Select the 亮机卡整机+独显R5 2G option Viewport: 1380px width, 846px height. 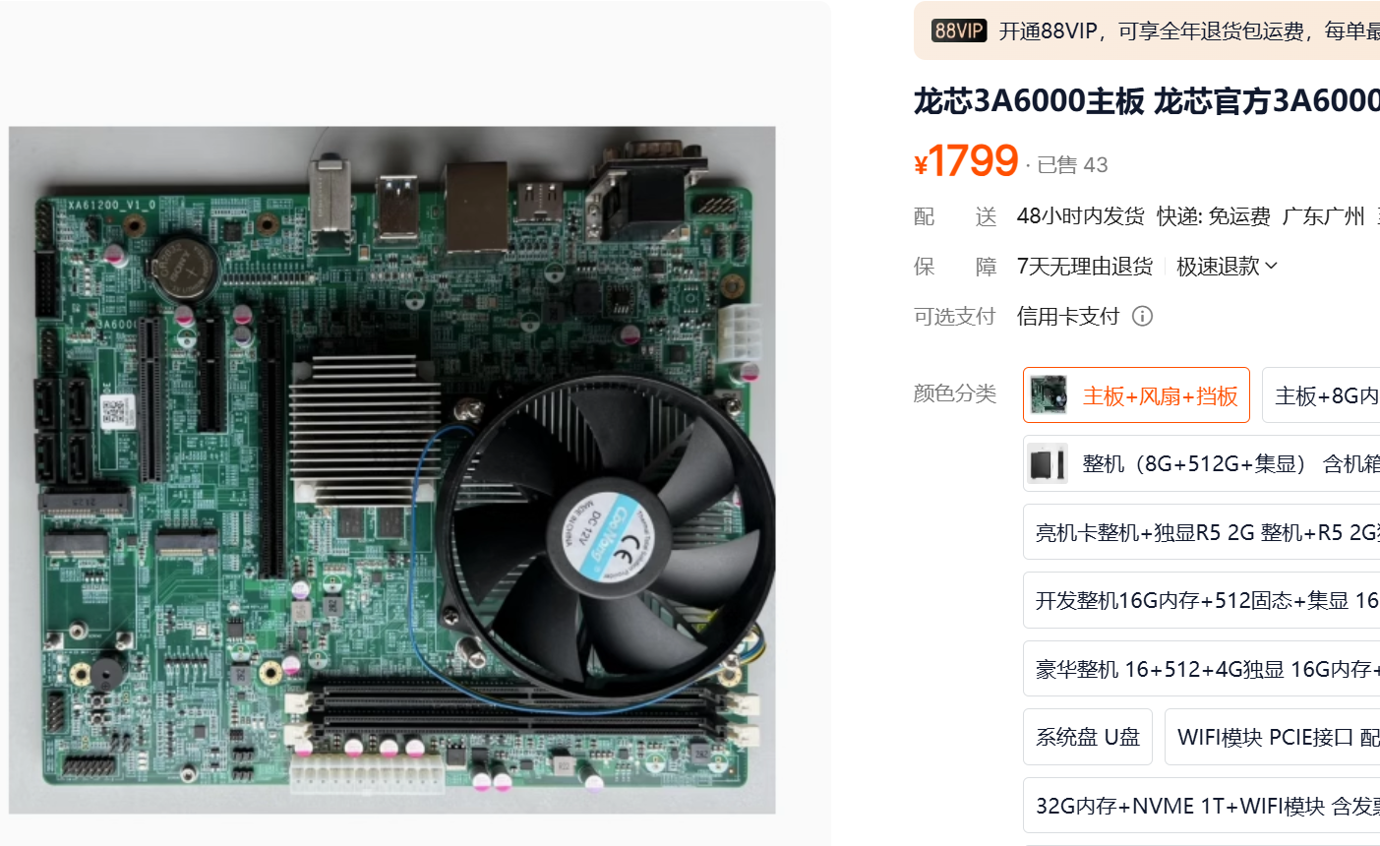click(1202, 532)
